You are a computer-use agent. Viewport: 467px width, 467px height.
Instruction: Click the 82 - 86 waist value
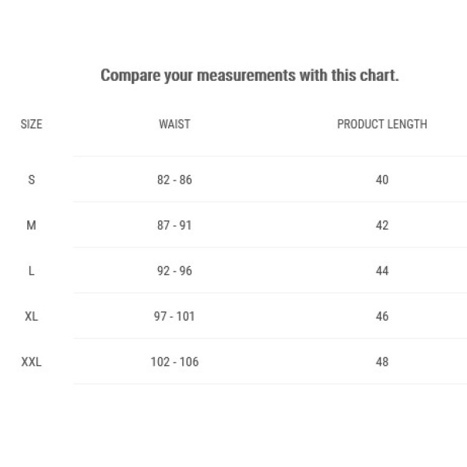pos(174,180)
